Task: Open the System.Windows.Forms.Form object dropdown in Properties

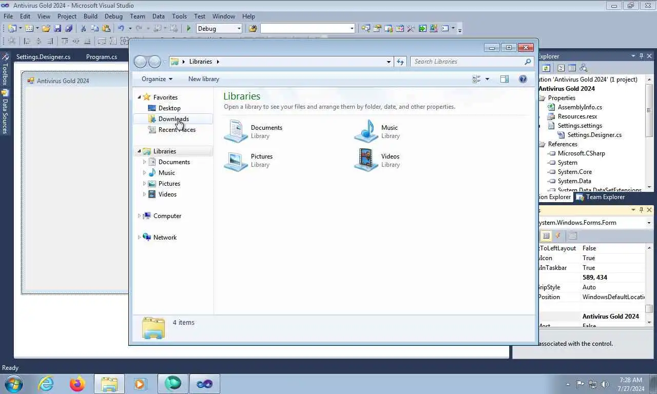Action: (x=649, y=223)
